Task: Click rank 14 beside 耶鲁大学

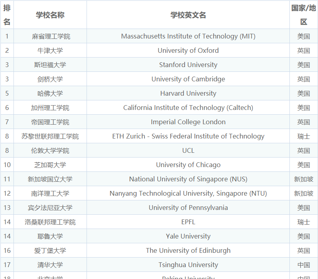Action: 7,236
